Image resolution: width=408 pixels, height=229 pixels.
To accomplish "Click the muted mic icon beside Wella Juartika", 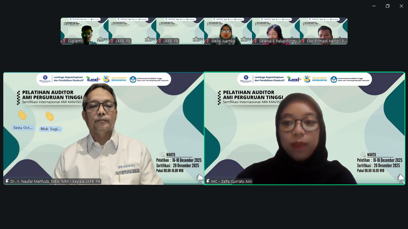I will pyautogui.click(x=207, y=41).
